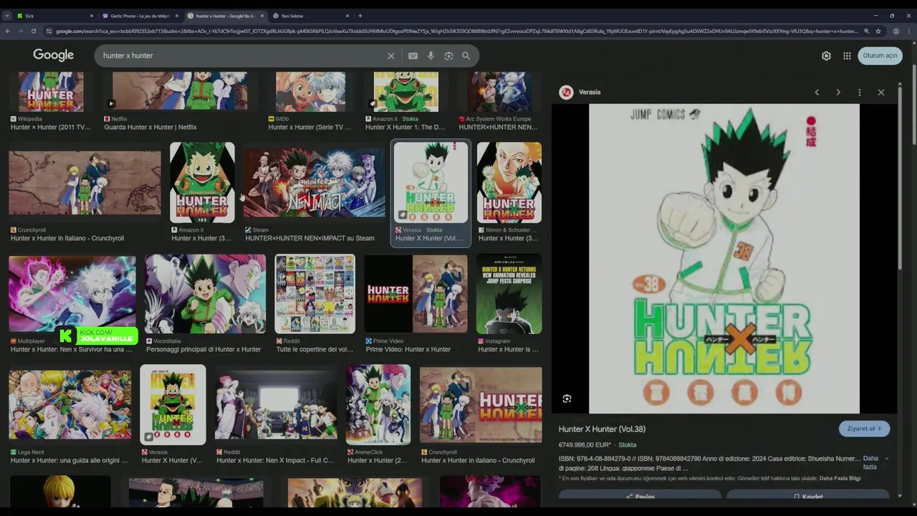Bookmark this page with the star icon
Screen dimensions: 917x516
click(x=878, y=31)
